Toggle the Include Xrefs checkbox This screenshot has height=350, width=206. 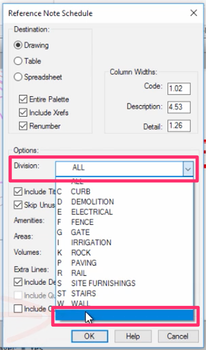pos(23,113)
